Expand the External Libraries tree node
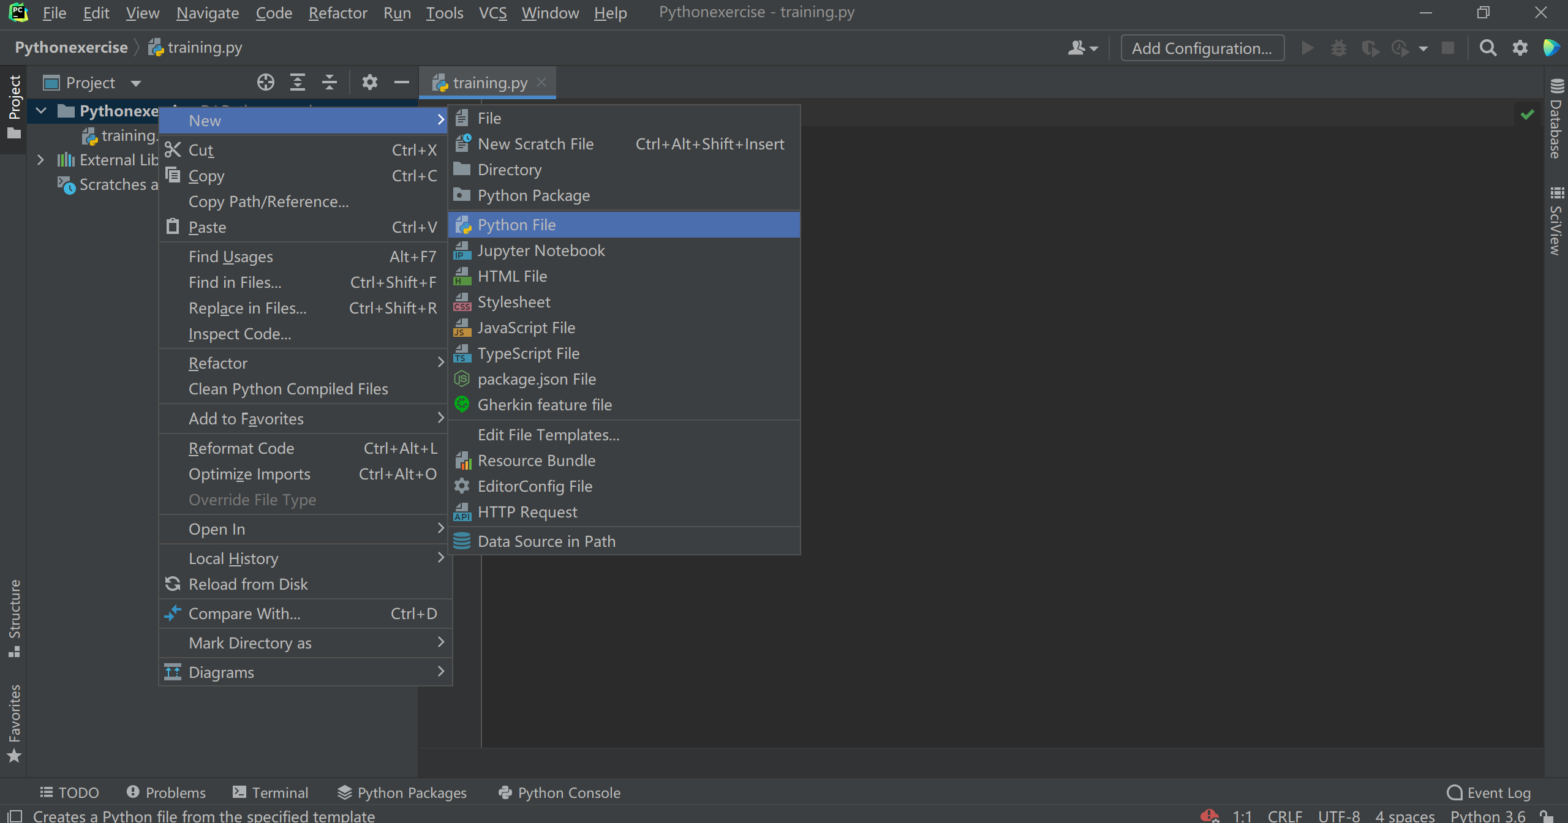The width and height of the screenshot is (1568, 823). [40, 160]
